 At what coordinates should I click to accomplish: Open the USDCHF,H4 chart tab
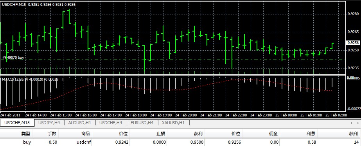pyautogui.click(x=111, y=123)
